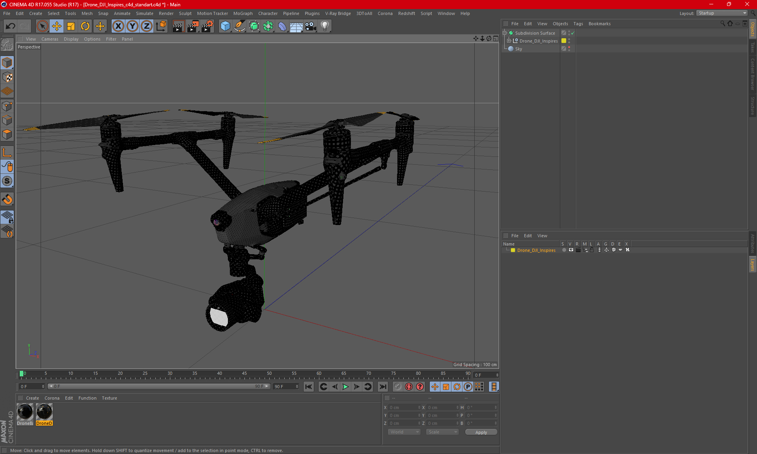
Task: Toggle Z axis lock
Action: tap(147, 26)
